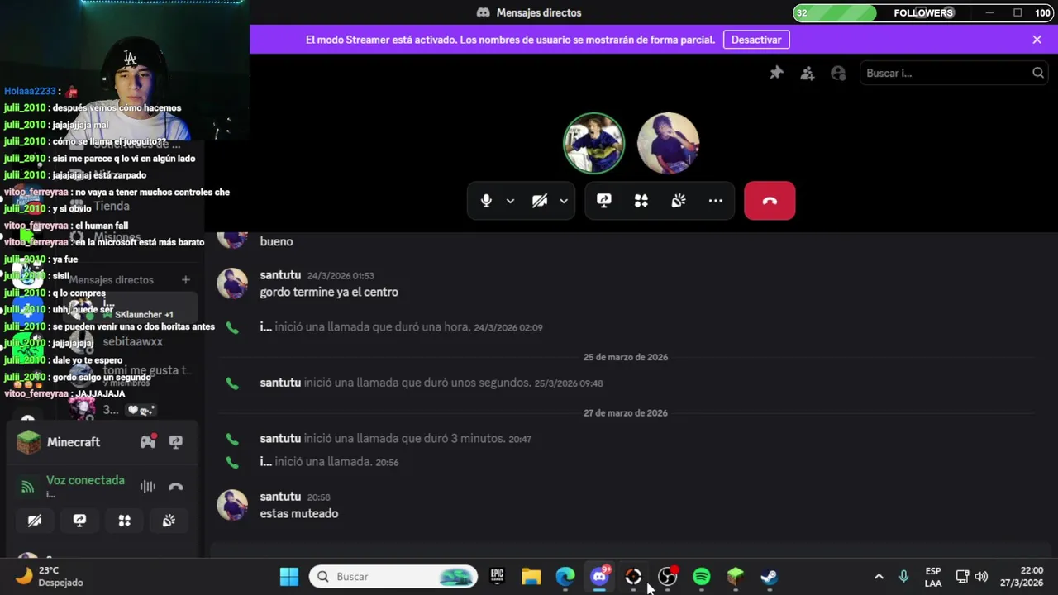
Task: Open game controller icon next to Minecraft
Action: (148, 442)
